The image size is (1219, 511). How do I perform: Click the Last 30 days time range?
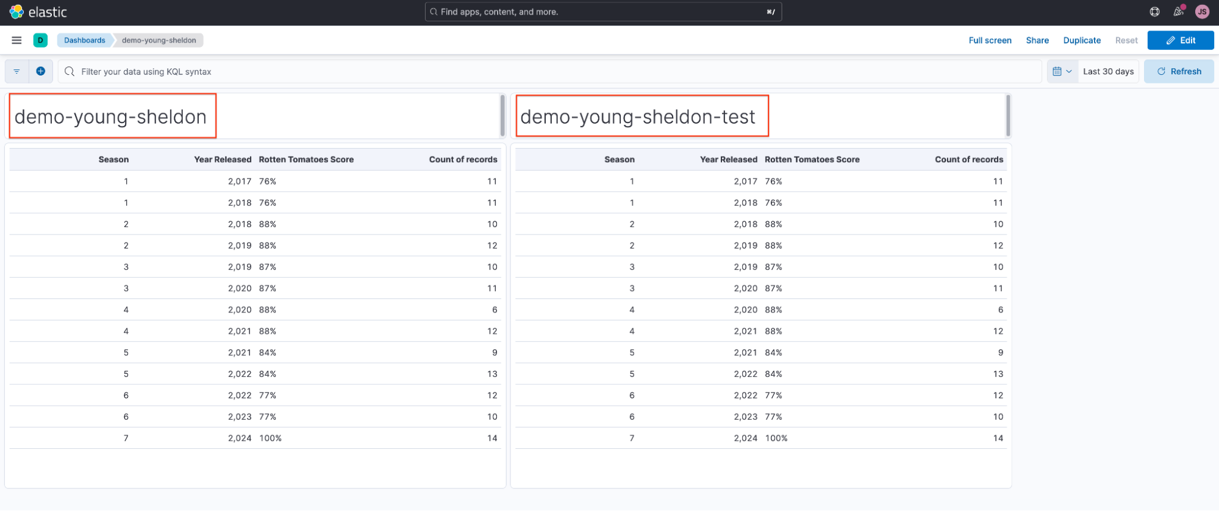click(x=1108, y=71)
